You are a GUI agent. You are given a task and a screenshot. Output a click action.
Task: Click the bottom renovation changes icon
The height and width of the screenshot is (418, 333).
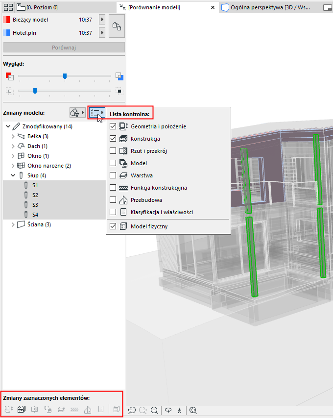[x=88, y=409]
